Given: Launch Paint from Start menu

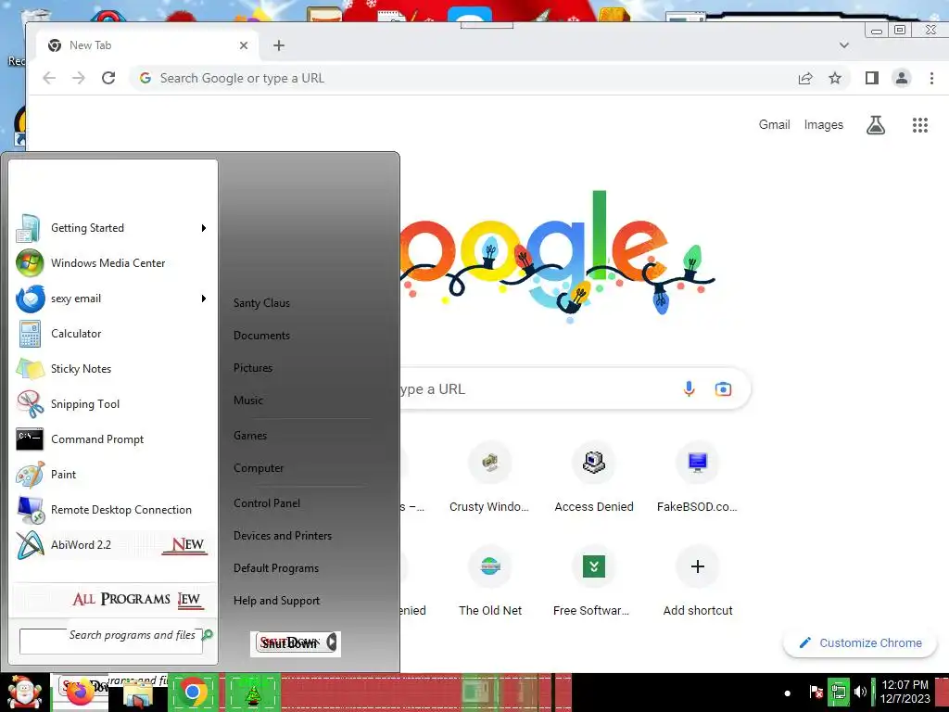Looking at the screenshot, I should click(x=112, y=475).
